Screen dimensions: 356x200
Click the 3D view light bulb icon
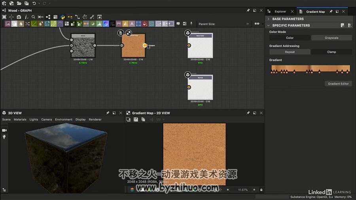coord(4,137)
